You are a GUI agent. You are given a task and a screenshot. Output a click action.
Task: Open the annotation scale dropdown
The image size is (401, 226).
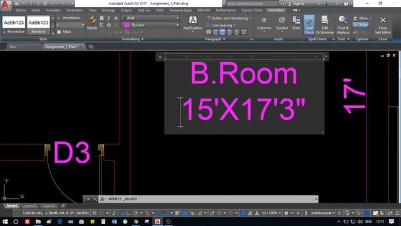(271, 213)
